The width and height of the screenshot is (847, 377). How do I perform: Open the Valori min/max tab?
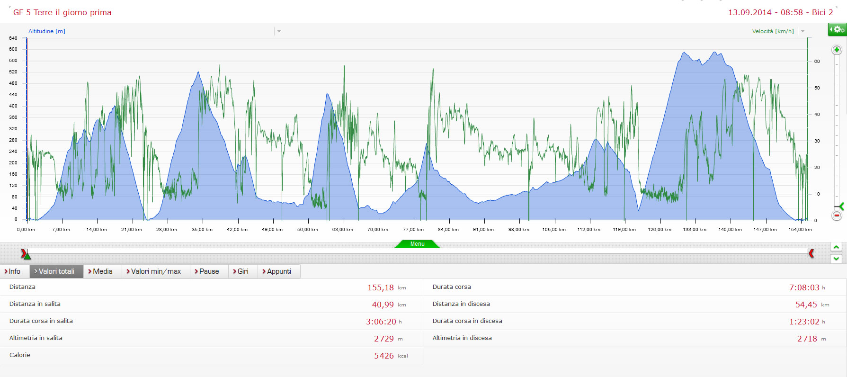[156, 271]
